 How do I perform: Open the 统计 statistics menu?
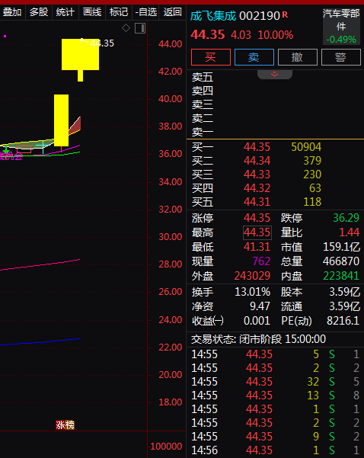coord(65,12)
